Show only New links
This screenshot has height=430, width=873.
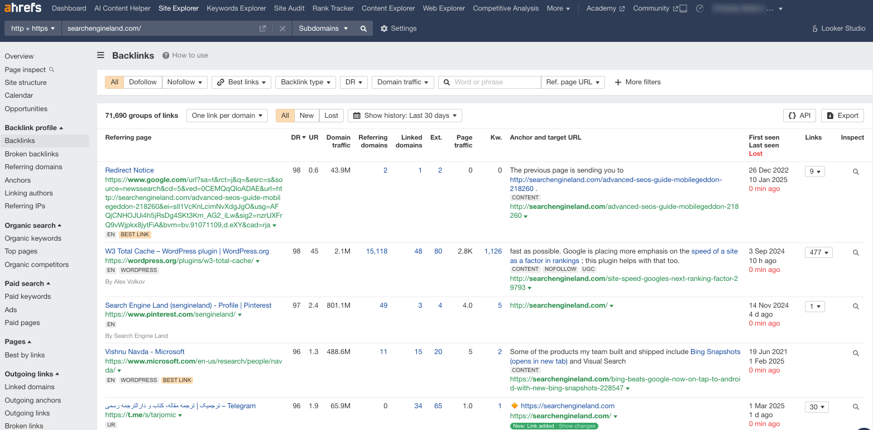point(306,116)
